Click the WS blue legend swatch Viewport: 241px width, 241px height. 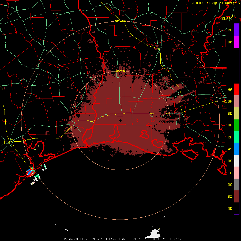coord(236,149)
